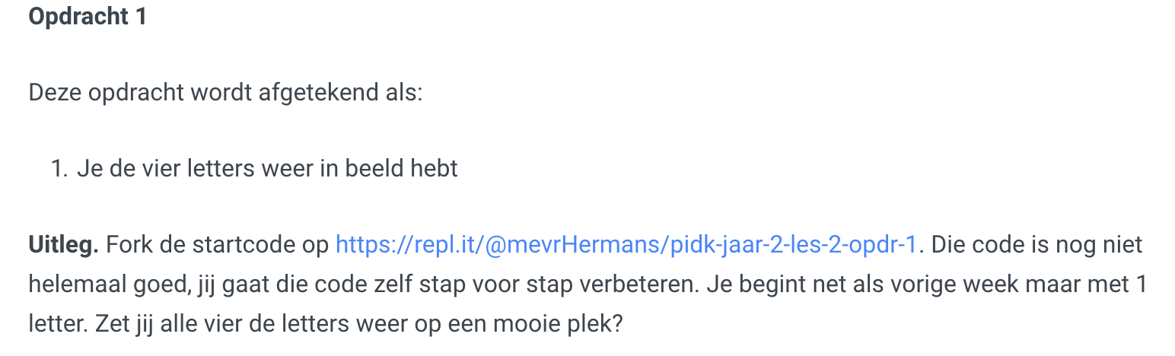This screenshot has height=356, width=1175.
Task: Select list item 'Je de vier letters weer in beeld hebt'
Action: click(x=267, y=168)
